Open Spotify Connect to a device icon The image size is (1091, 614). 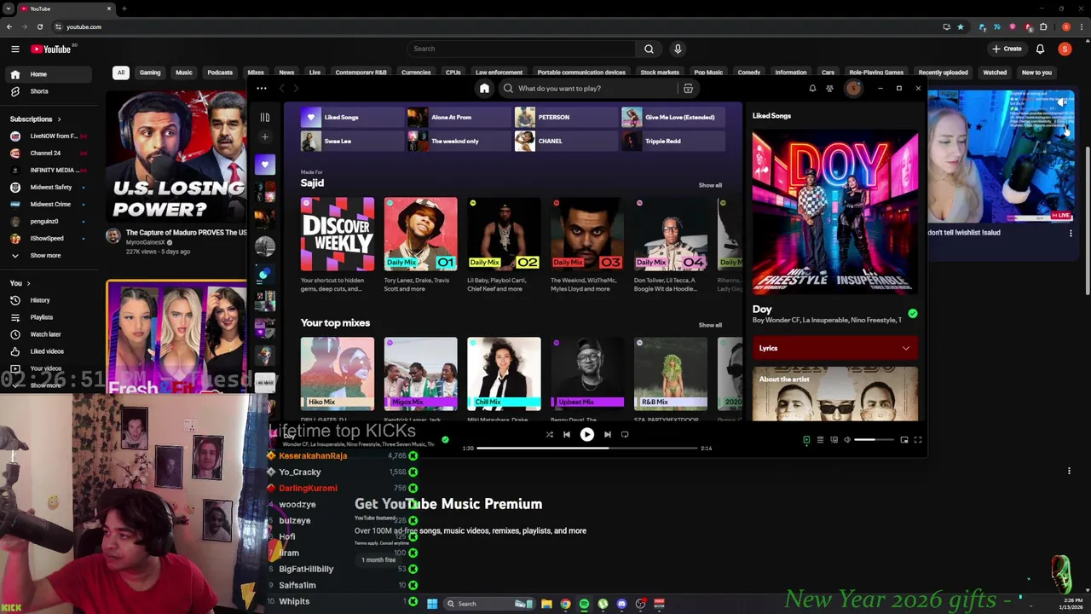click(x=834, y=440)
